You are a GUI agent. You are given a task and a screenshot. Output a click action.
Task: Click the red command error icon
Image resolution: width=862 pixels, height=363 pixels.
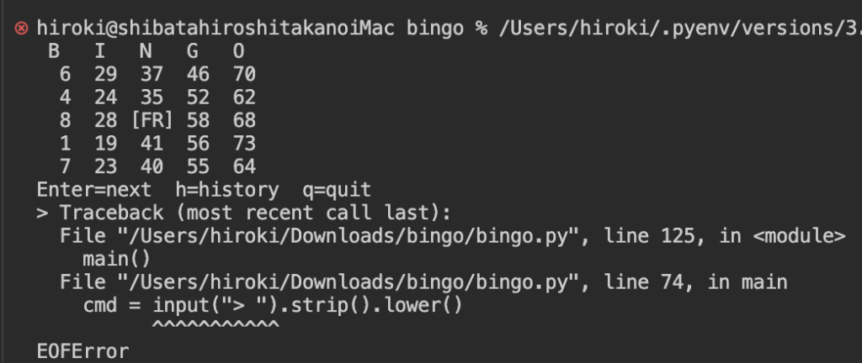[x=22, y=29]
